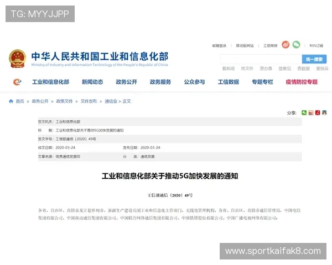This screenshot has width=332, height=265.
Task: Click the addressee paragraph beginning 各省、自治区
Action: 169,214
